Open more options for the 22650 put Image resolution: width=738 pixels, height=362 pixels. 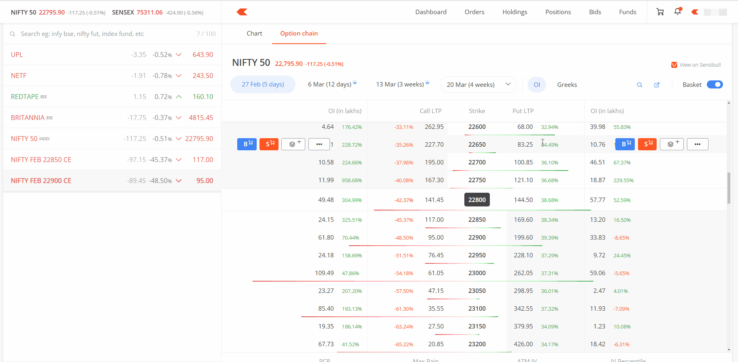pyautogui.click(x=698, y=144)
